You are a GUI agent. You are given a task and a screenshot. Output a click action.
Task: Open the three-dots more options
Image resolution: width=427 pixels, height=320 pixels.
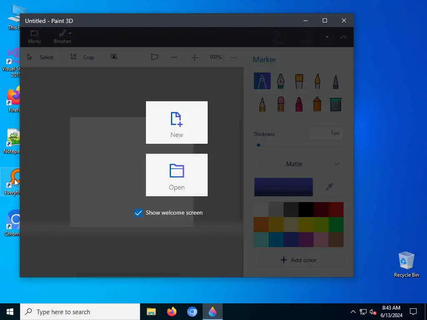point(234,57)
